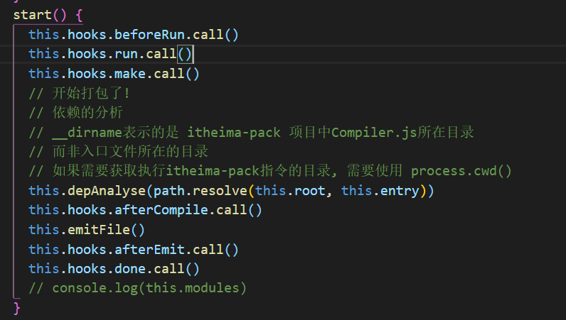
Task: Click Compiler.js text in the comment
Action: (x=374, y=133)
